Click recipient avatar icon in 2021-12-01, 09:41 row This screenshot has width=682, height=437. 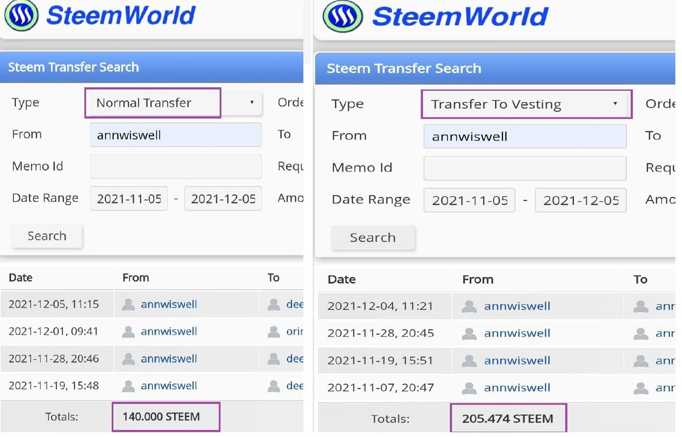tap(273, 332)
